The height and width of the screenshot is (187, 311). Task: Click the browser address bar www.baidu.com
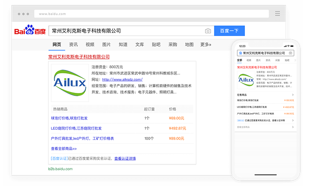pos(152,14)
